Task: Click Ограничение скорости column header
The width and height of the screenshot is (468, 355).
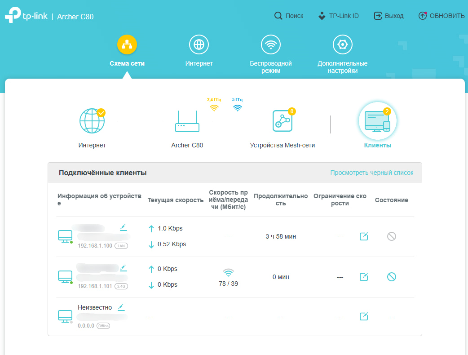Action: point(340,200)
